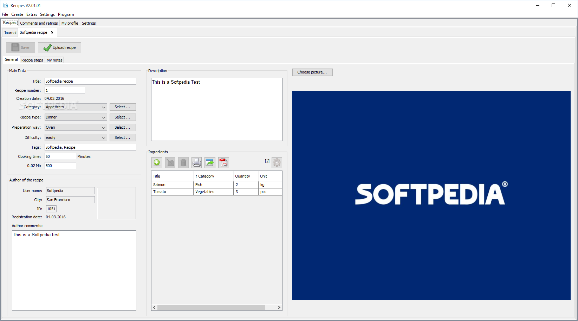Open the Category dropdown showing Appetizers
The image size is (578, 321).
76,107
